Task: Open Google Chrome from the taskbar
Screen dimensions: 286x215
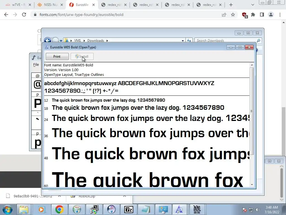Action: point(59,209)
